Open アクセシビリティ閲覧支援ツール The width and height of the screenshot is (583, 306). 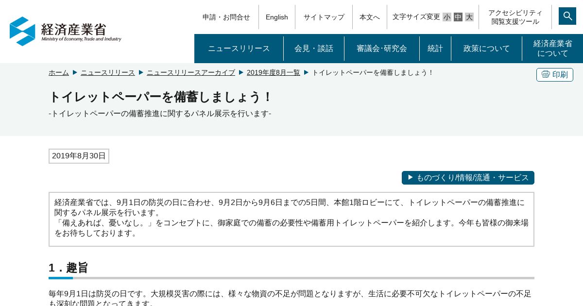point(515,17)
